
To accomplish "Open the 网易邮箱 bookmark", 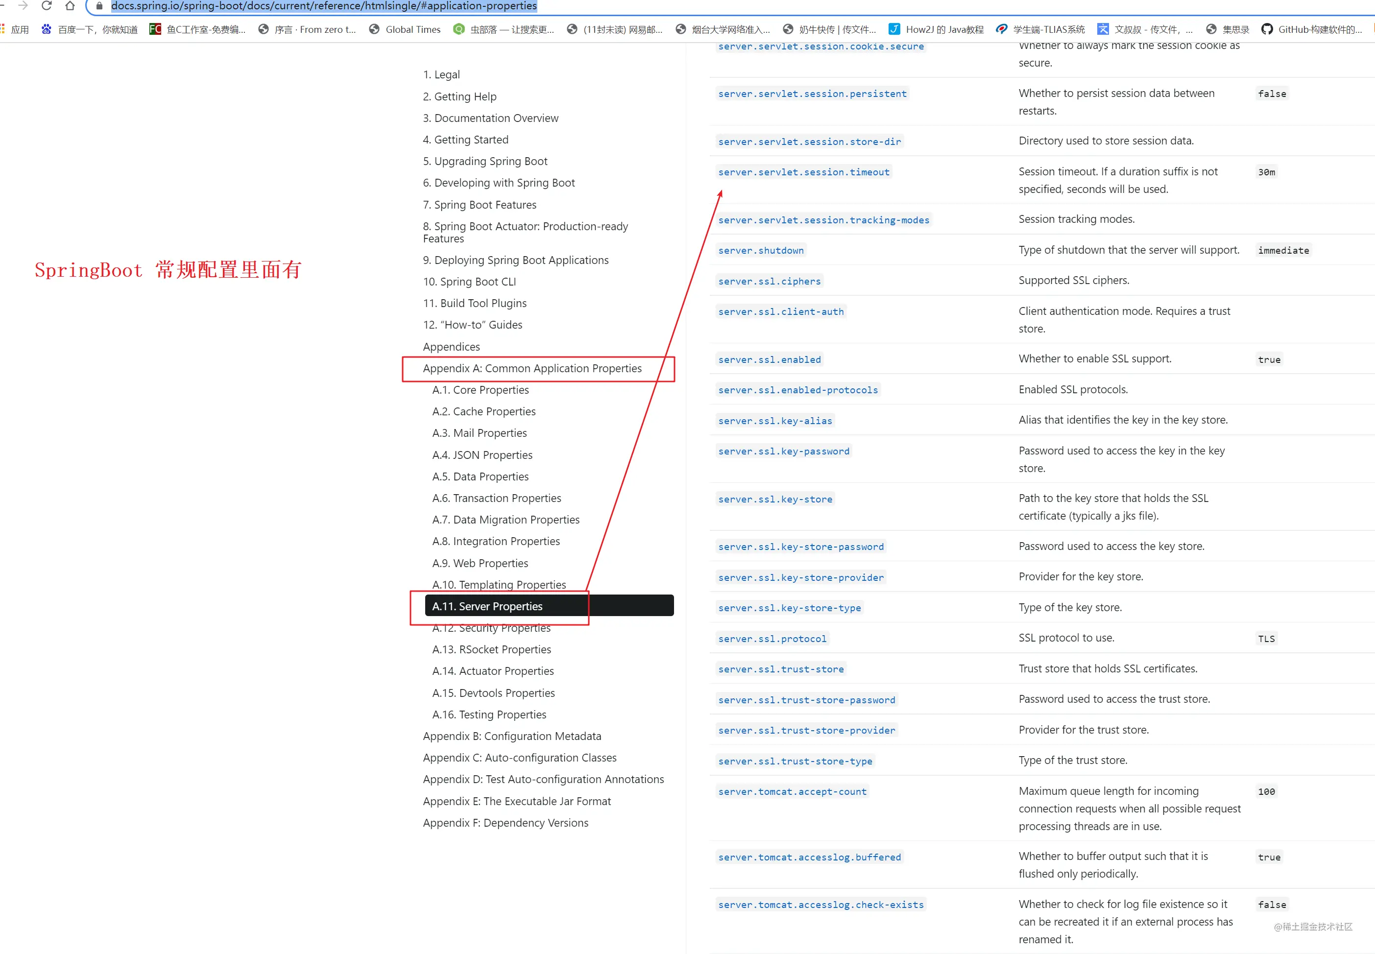I will click(x=615, y=29).
